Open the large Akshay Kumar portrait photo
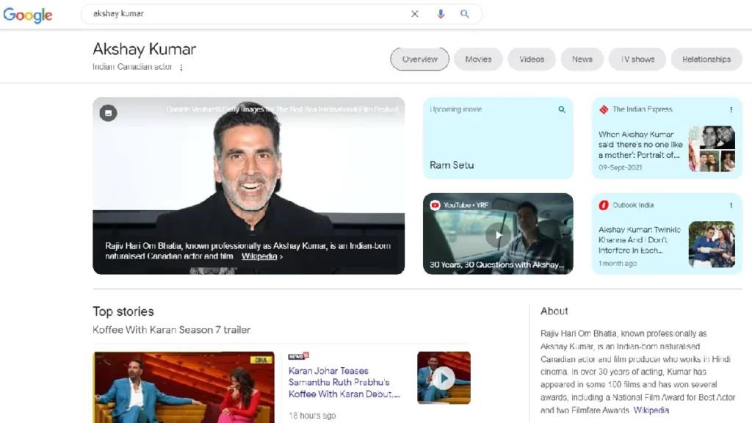This screenshot has height=423, width=752. pyautogui.click(x=248, y=186)
